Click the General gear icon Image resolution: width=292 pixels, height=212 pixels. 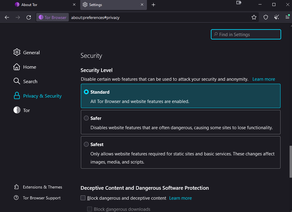click(17, 52)
